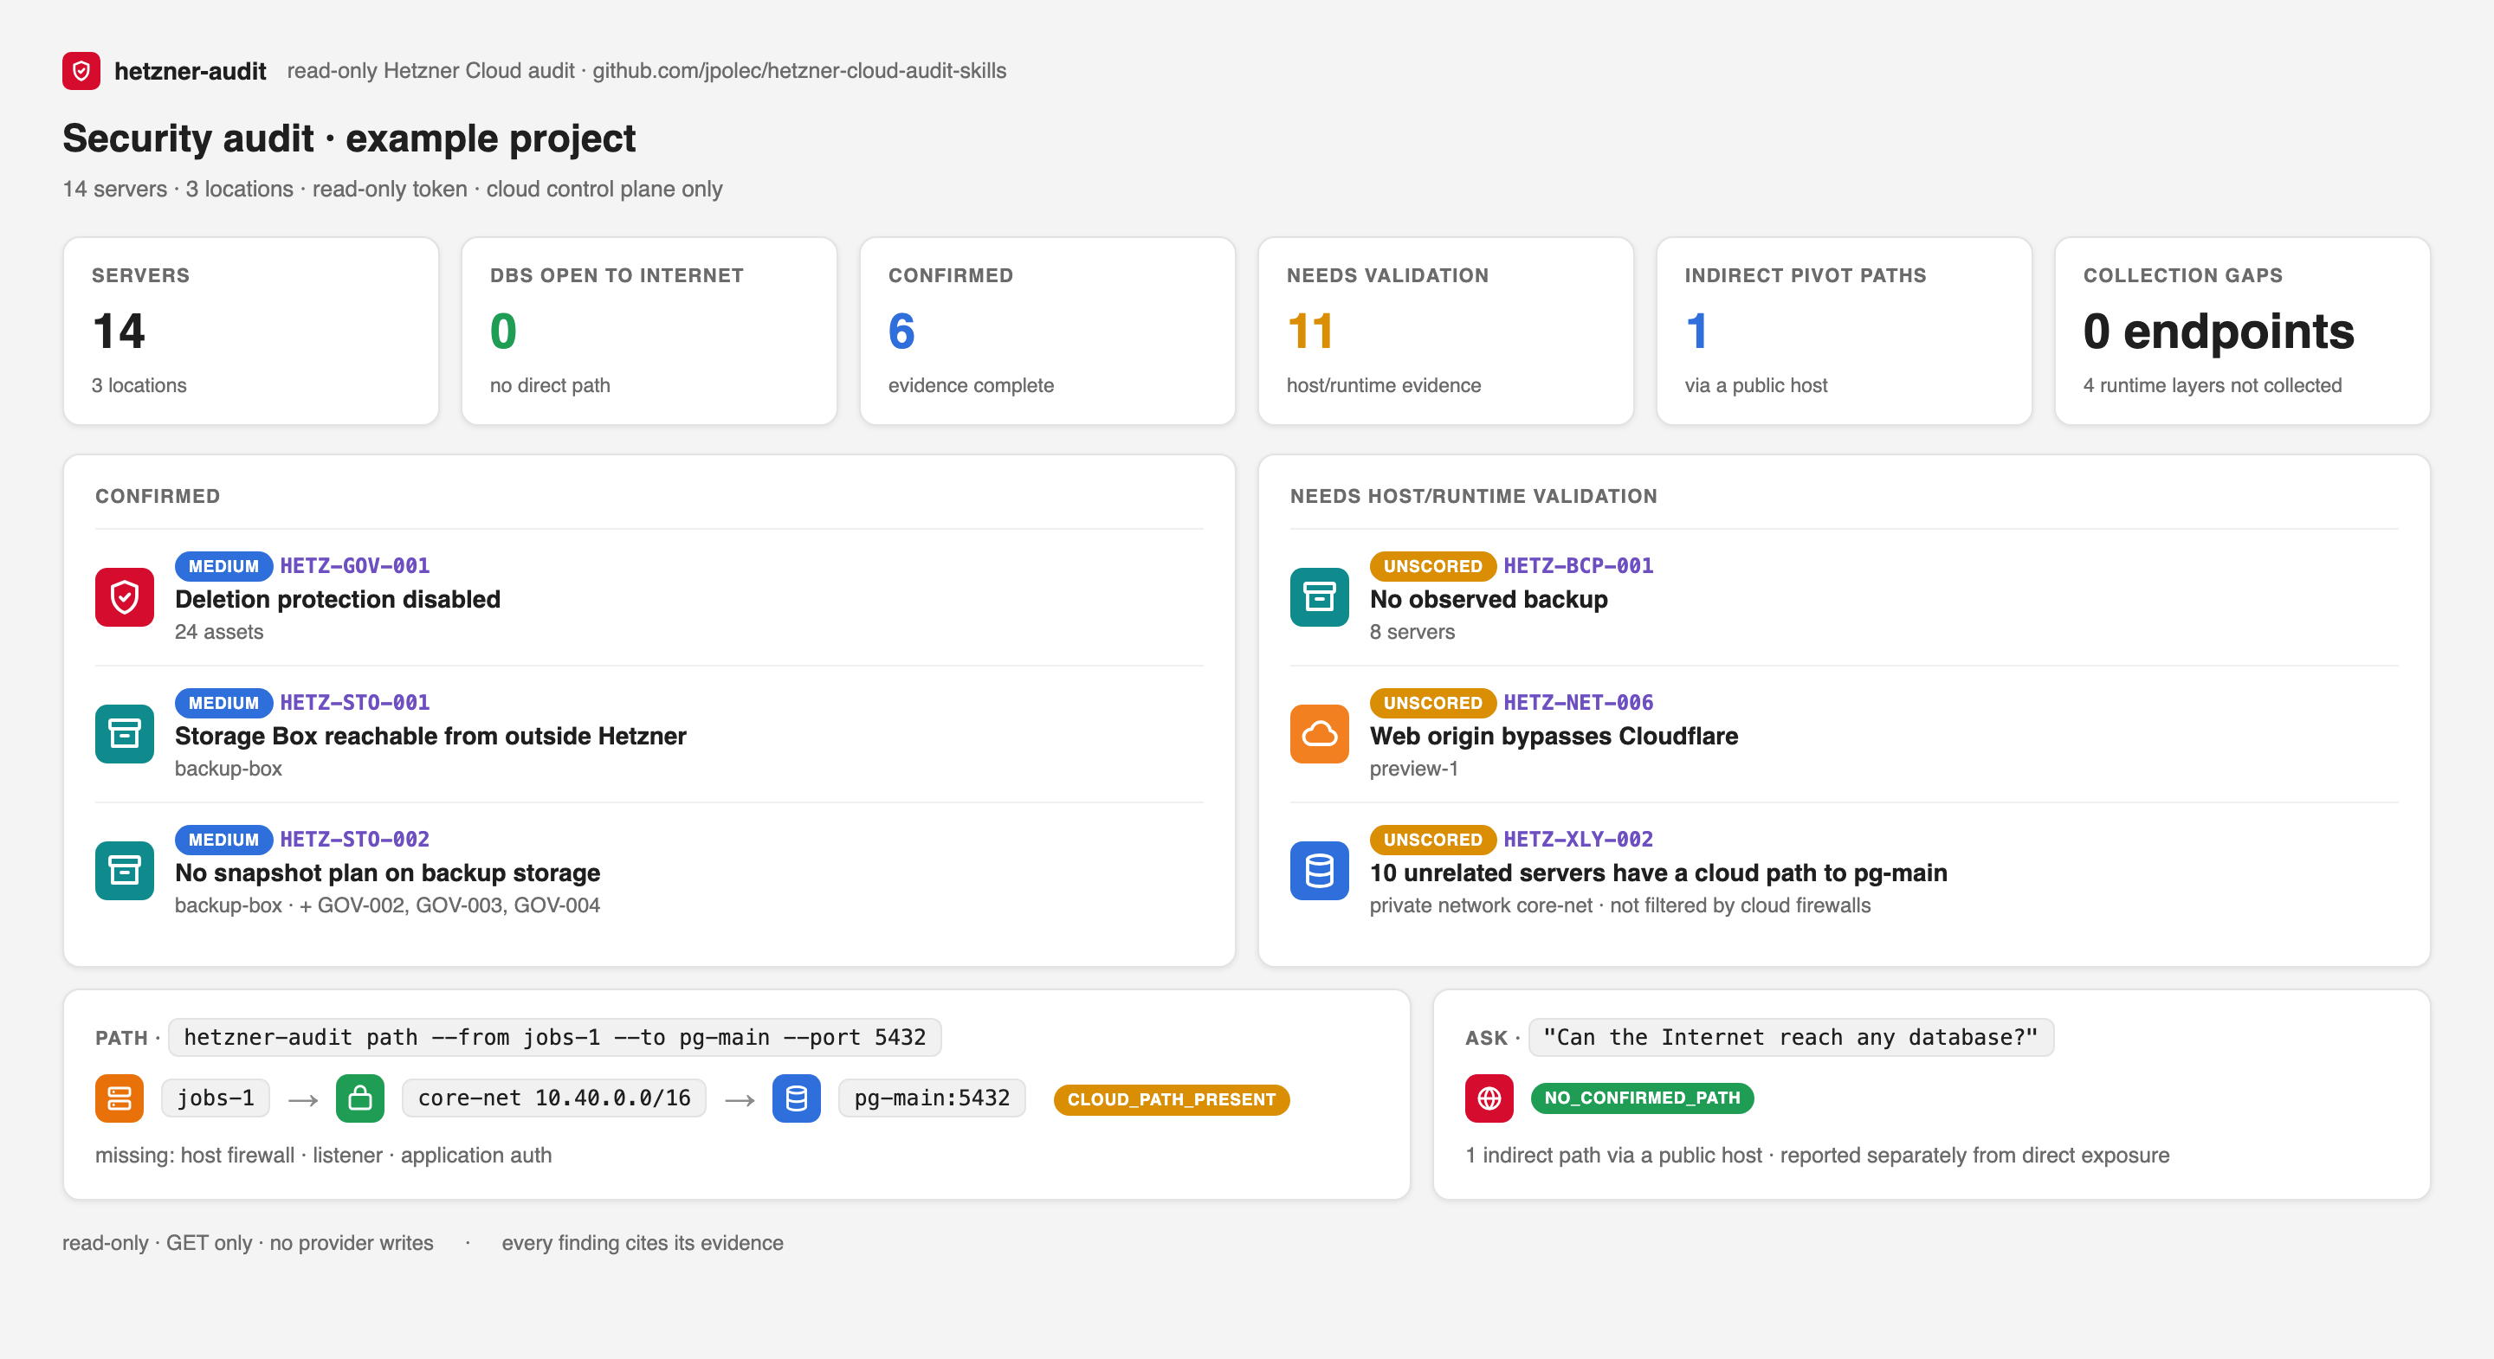The image size is (2494, 1359).
Task: Select the Confirmed 6 summary card
Action: point(1048,331)
